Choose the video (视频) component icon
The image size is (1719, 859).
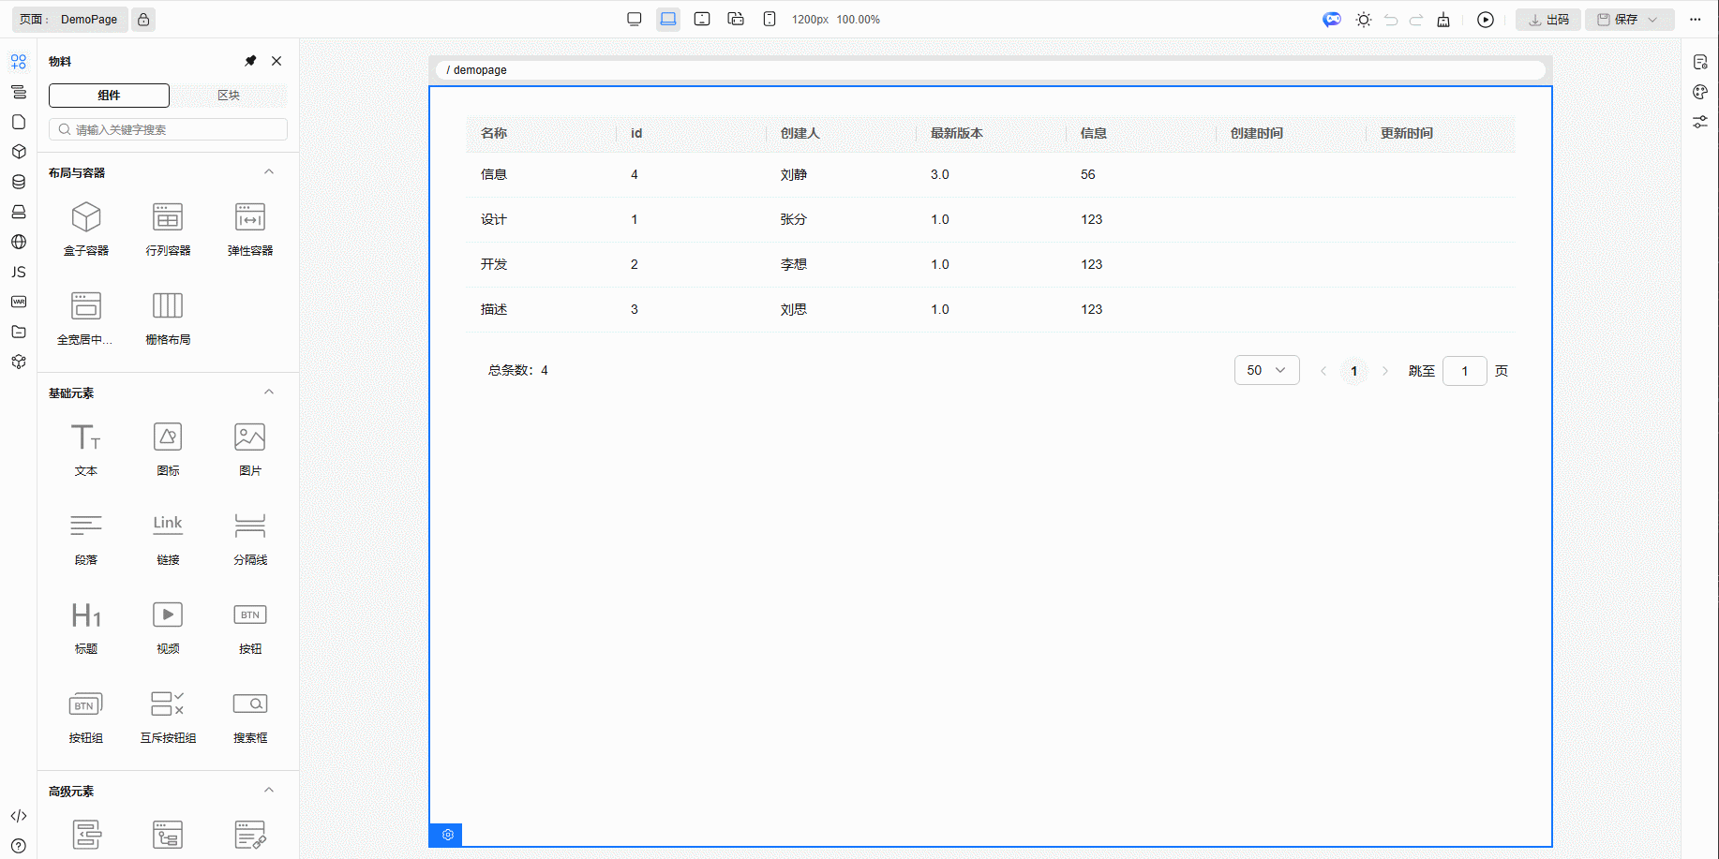[x=168, y=615]
